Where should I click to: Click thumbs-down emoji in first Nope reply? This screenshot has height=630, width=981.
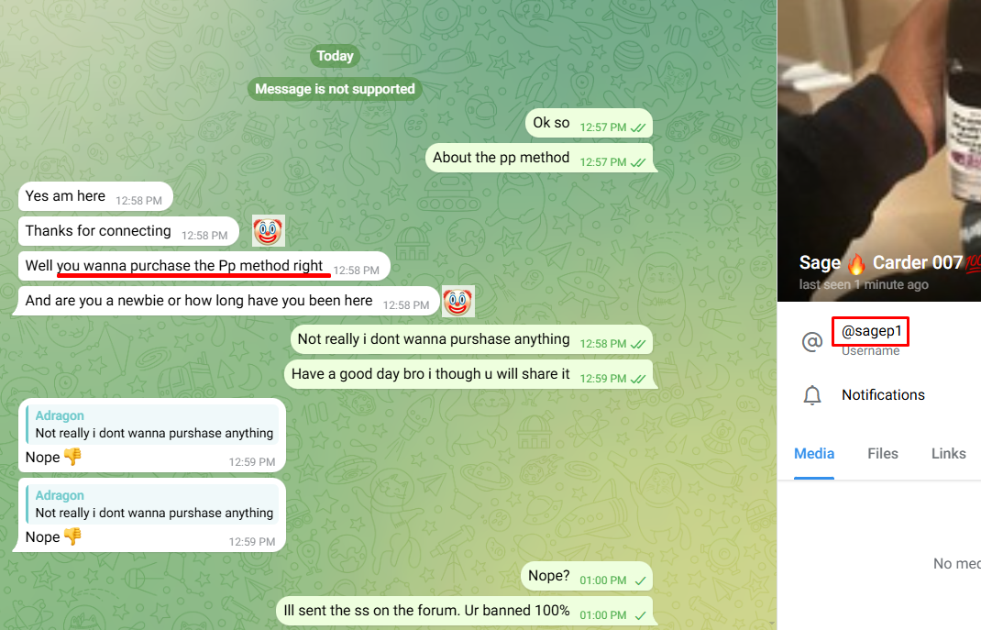pos(72,457)
